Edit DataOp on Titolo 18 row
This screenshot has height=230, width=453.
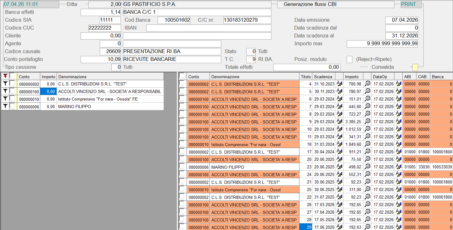click(399, 144)
